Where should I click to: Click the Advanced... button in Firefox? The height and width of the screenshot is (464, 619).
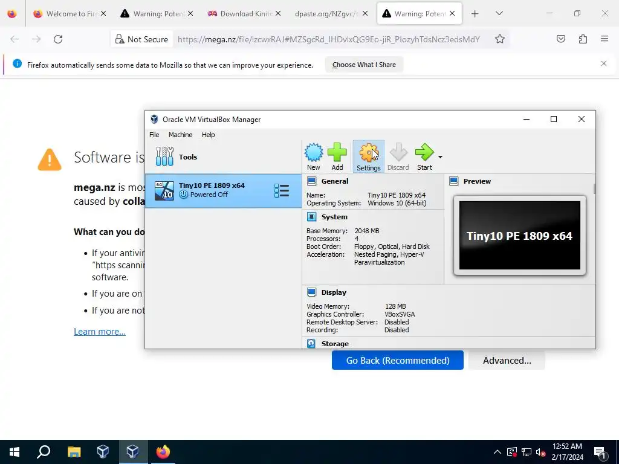click(x=507, y=360)
